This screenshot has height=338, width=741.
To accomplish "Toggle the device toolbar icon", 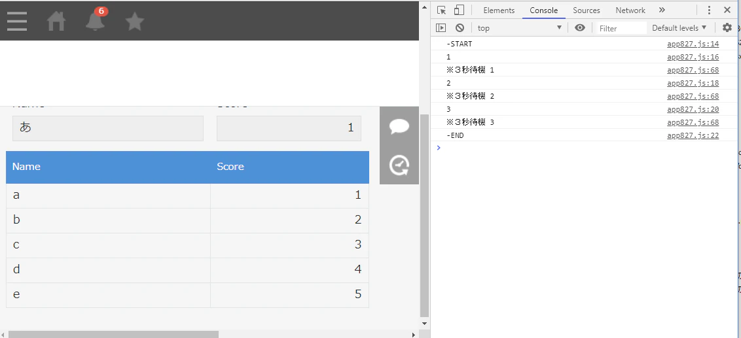I will (x=460, y=10).
